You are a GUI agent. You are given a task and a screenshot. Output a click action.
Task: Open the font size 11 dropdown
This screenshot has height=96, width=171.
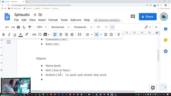pos(102,27)
